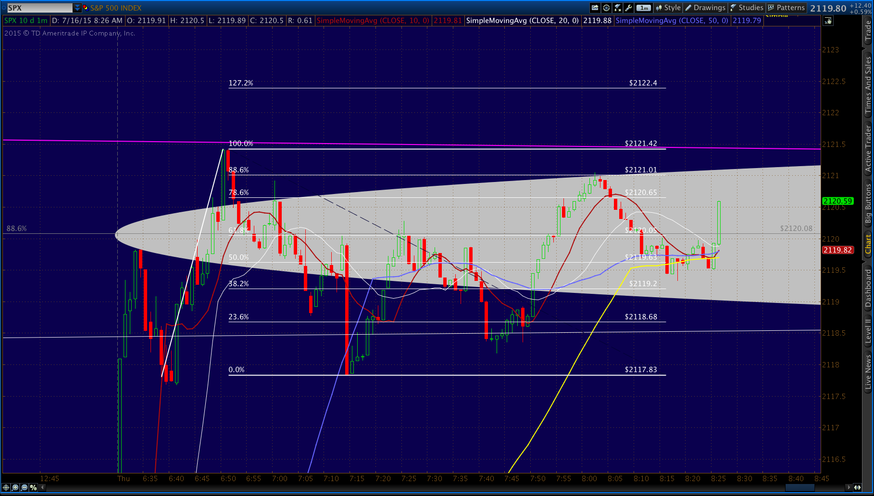874x496 pixels.
Task: Click the SimpleMovingAvg (CLOSE, 10, 0) legend label
Action: tap(373, 21)
